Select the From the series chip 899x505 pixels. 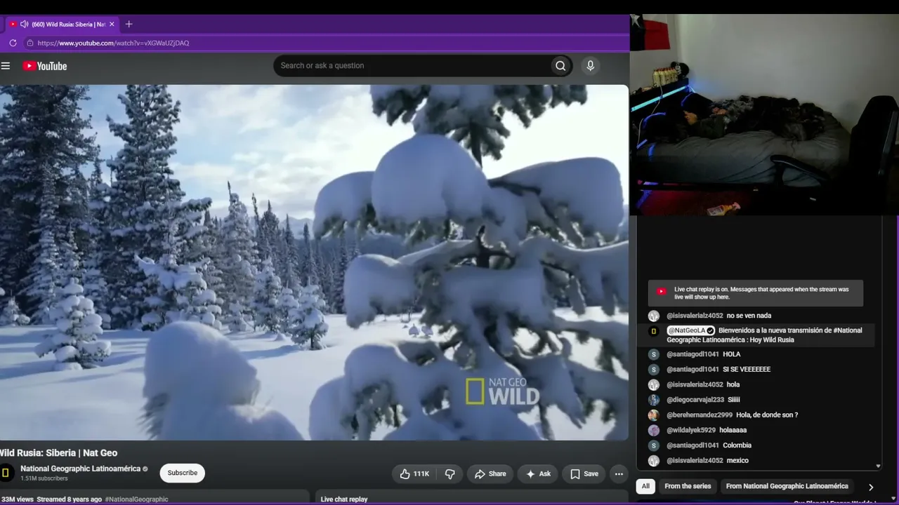[688, 486]
